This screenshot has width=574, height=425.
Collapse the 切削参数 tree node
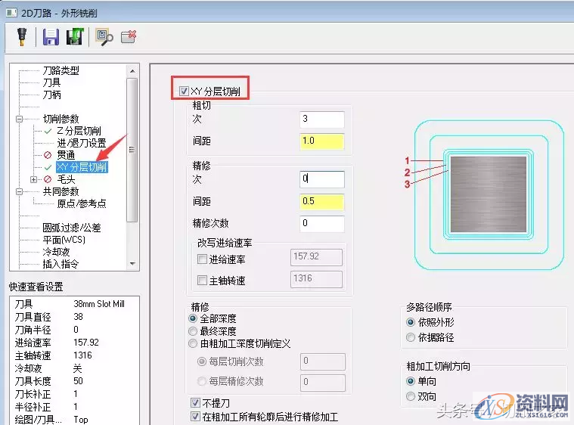20,119
